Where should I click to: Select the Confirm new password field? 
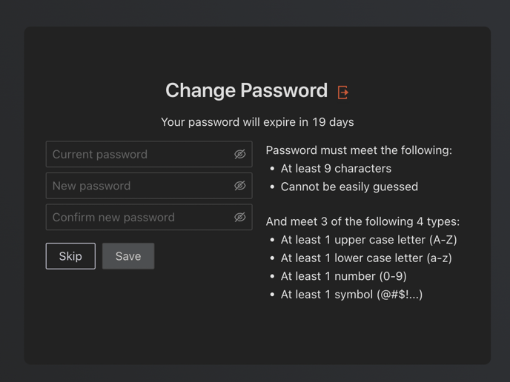coord(139,217)
